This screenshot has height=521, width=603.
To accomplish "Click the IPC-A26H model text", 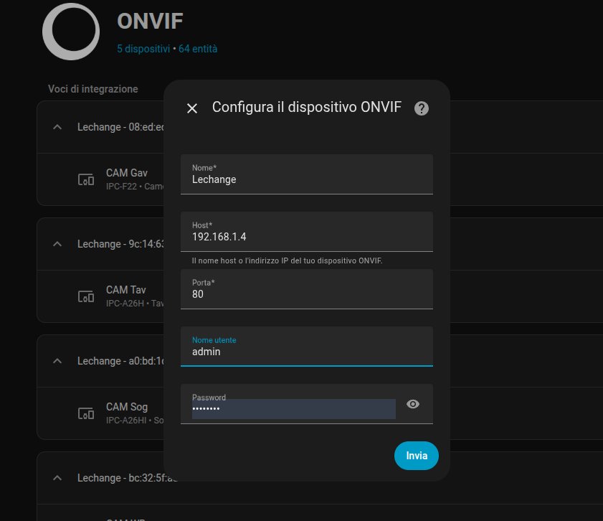I will [x=125, y=304].
